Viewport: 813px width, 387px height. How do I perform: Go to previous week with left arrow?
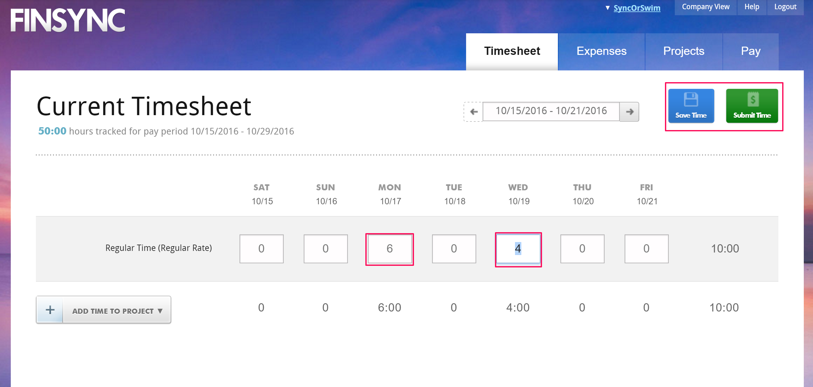[473, 112]
